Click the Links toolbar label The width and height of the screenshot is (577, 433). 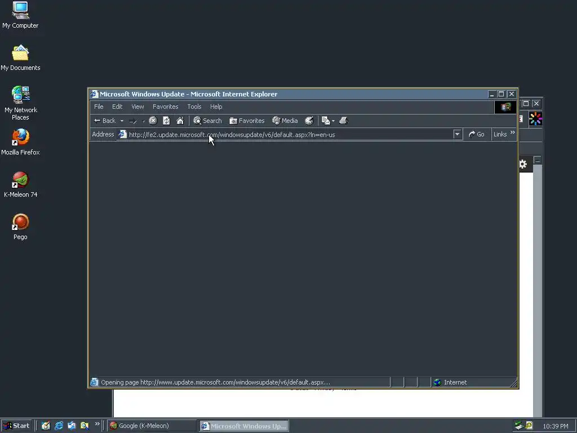(x=500, y=134)
